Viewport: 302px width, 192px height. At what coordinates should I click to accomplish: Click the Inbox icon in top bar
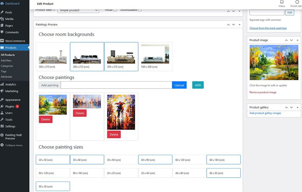(x=282, y=2)
